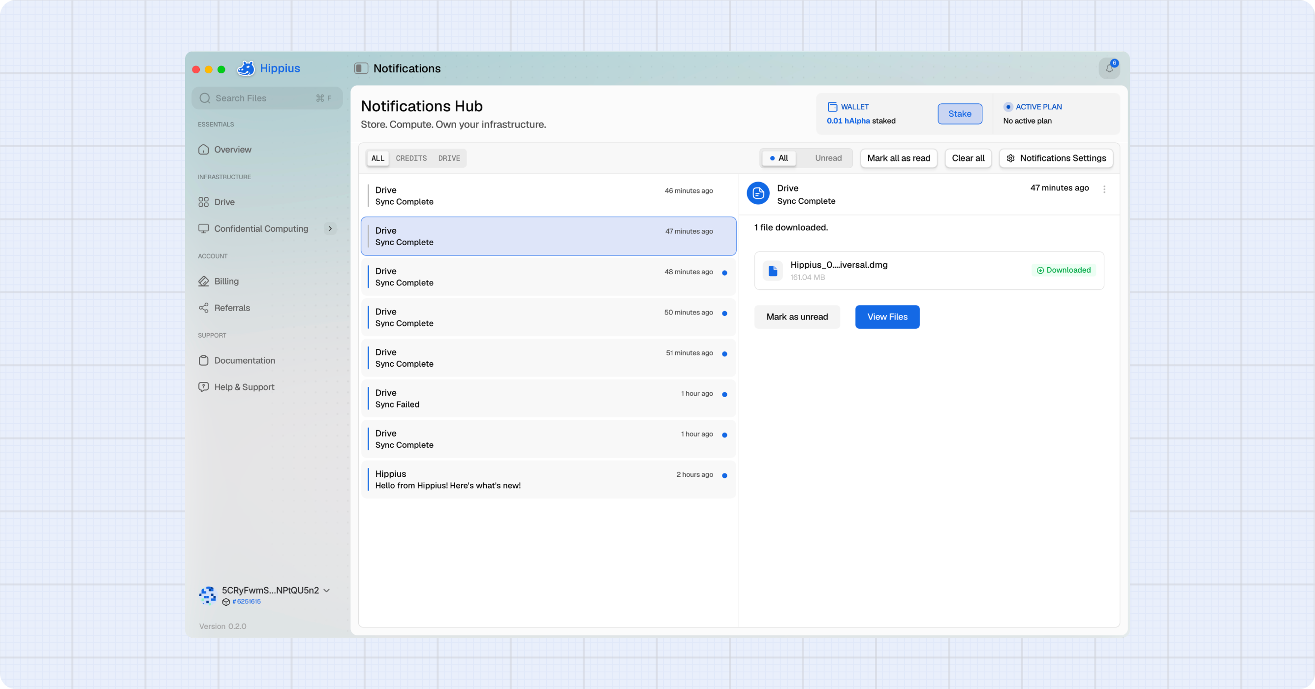Click the red window close button

coord(196,69)
